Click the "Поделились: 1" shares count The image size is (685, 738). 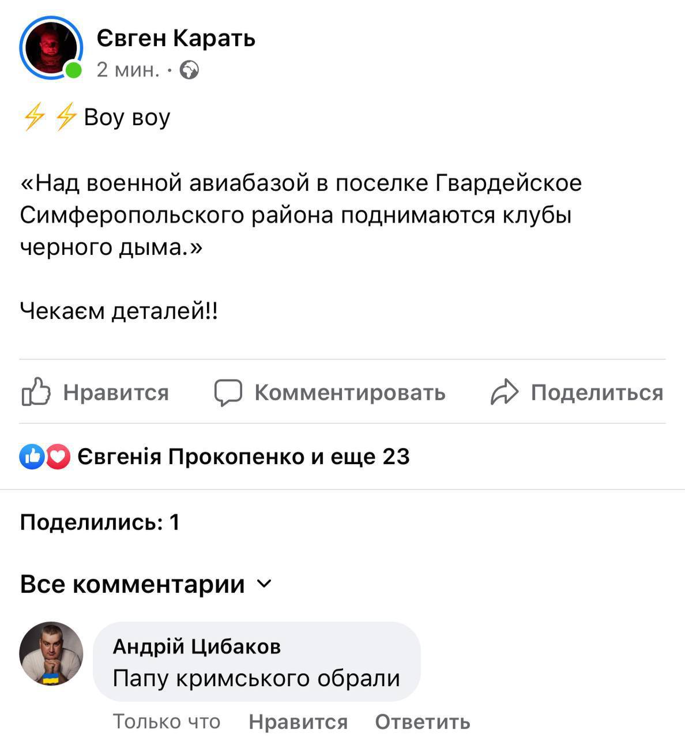[x=100, y=522]
